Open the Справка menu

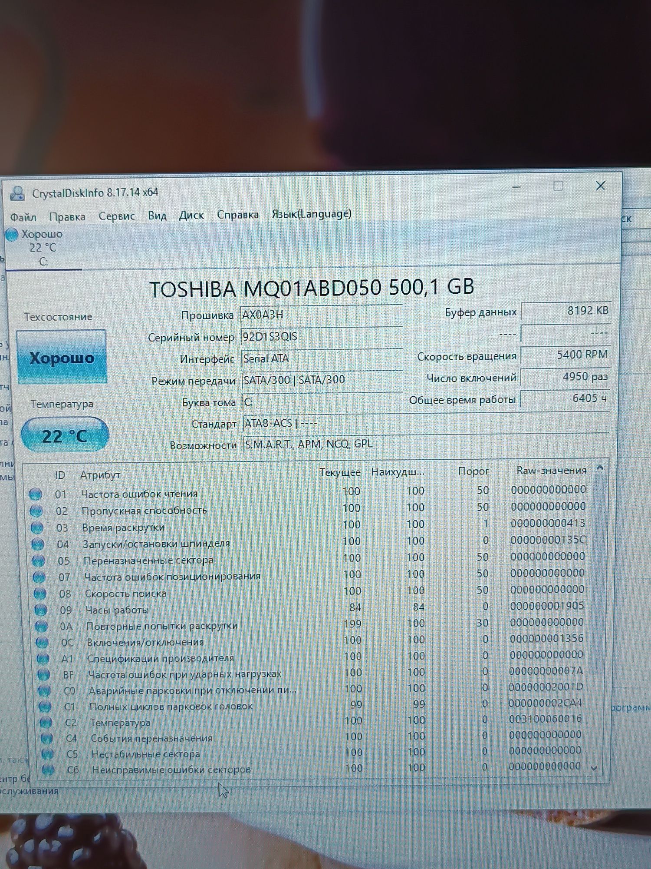tap(238, 215)
